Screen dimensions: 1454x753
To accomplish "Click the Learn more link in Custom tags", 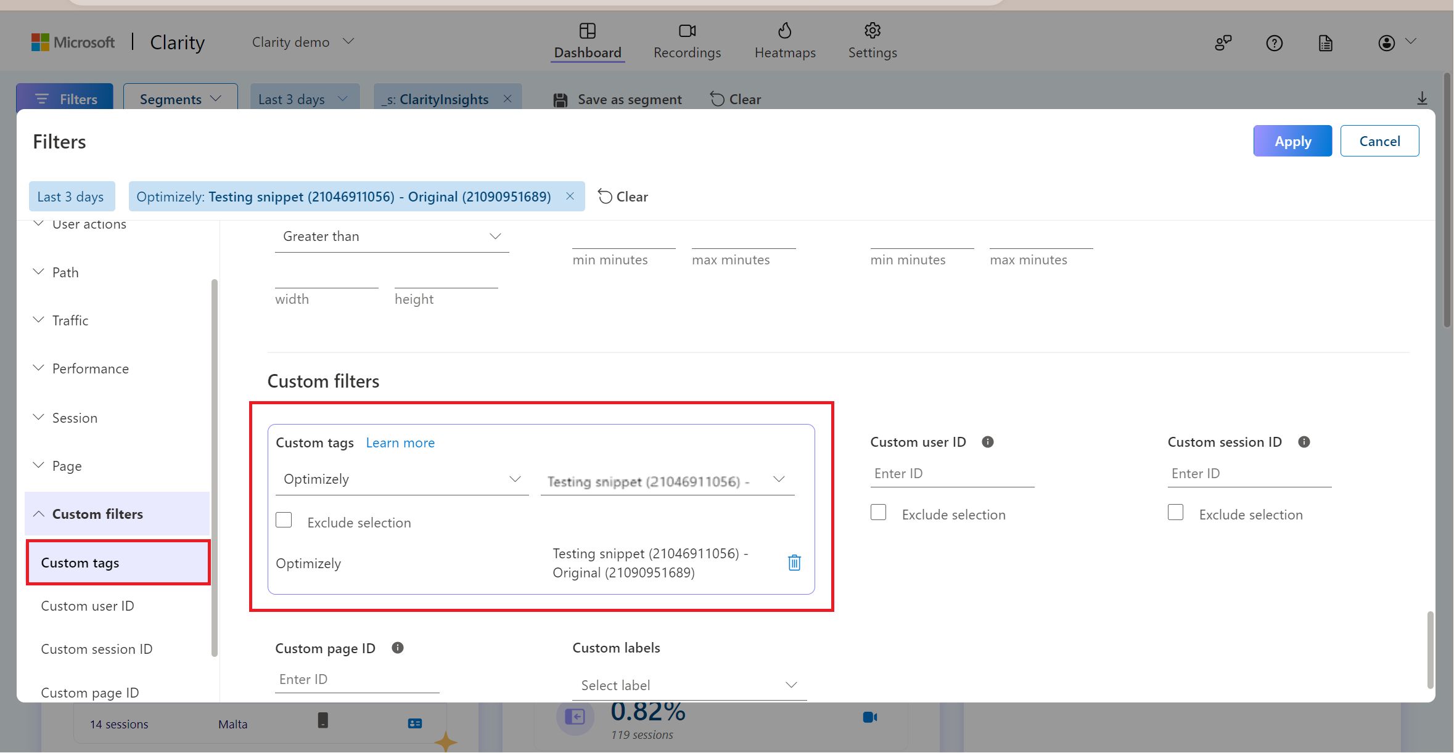I will tap(400, 442).
